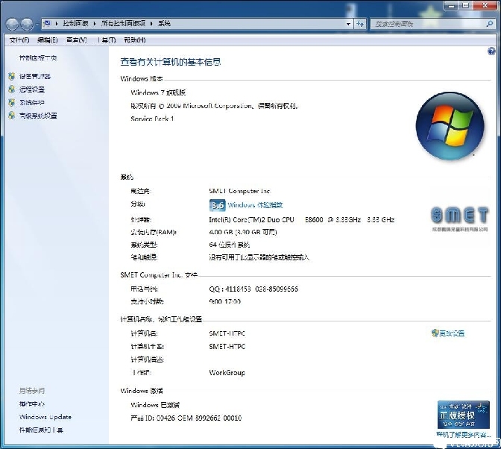This screenshot has height=449, width=501.
Task: Click the 正版授权 genuine software badge
Action: (463, 415)
